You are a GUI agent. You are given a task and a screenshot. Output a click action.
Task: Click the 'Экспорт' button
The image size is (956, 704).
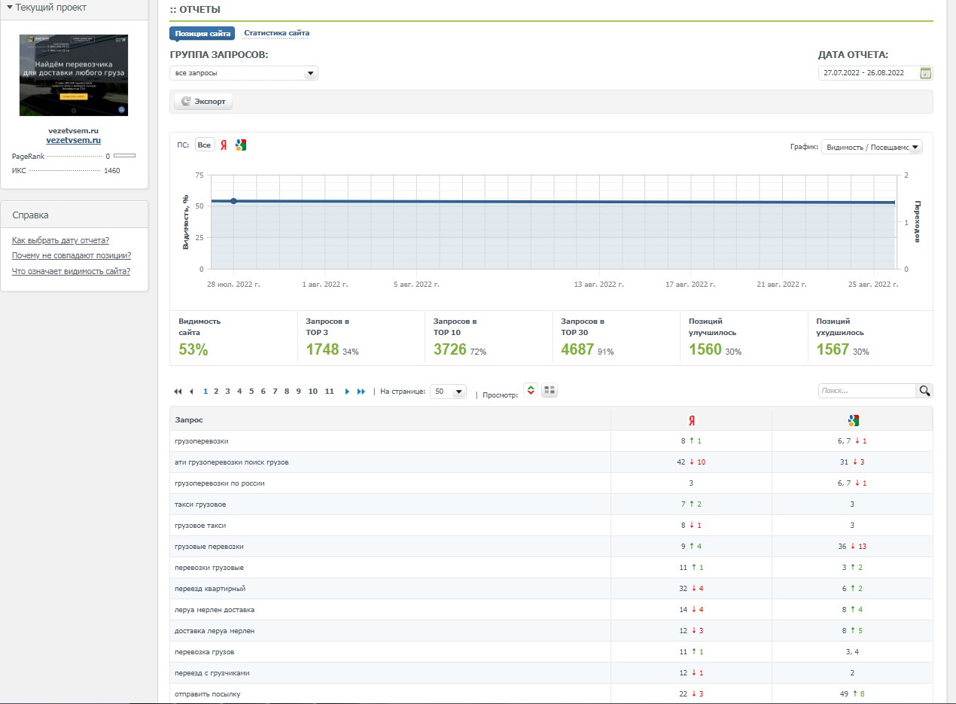point(203,102)
